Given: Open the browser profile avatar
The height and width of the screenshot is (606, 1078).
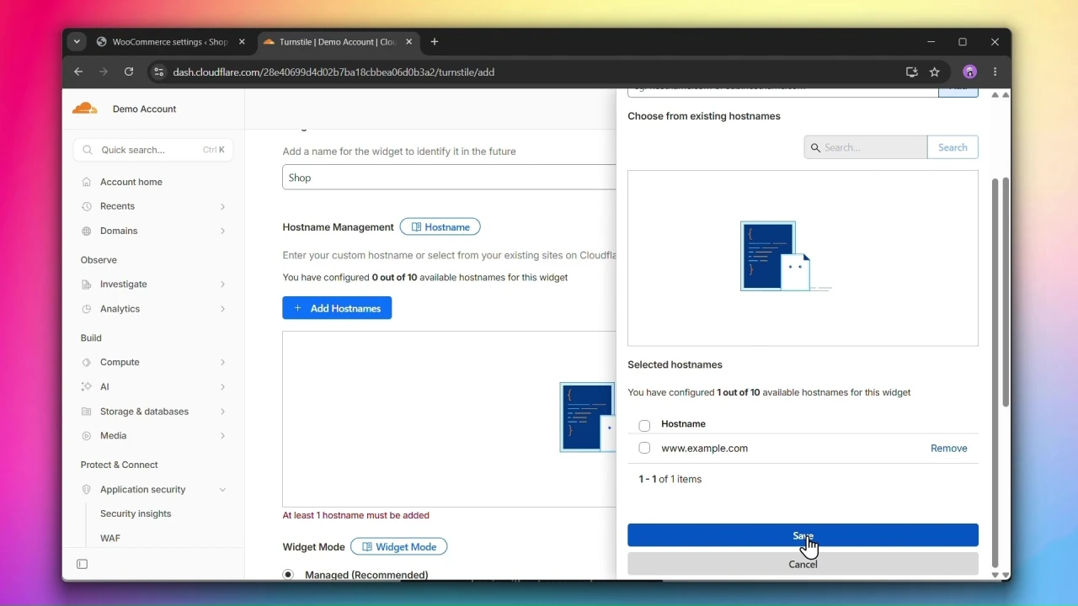Looking at the screenshot, I should pyautogui.click(x=969, y=72).
